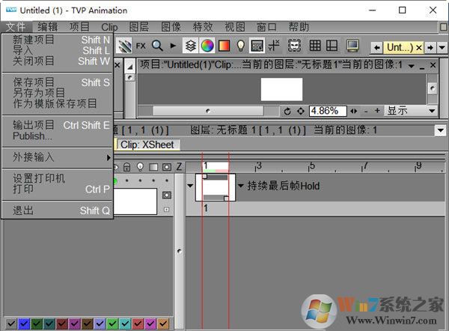Click the fit-to-view crosshair icon
This screenshot has height=331, width=449.
coord(301,111)
